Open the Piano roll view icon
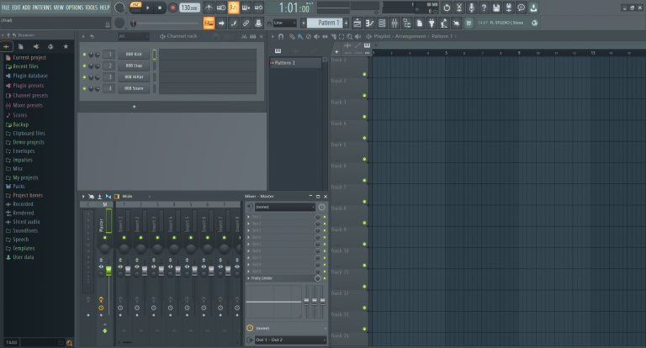The image size is (646, 348). (x=369, y=23)
